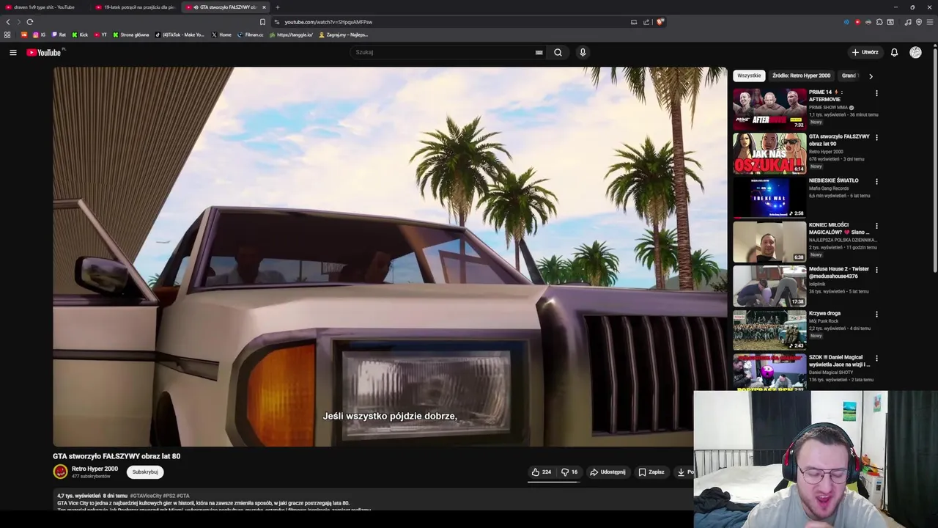Open Brave VPN shield icon
Viewport: 938px width, 528px height.
pos(919,22)
